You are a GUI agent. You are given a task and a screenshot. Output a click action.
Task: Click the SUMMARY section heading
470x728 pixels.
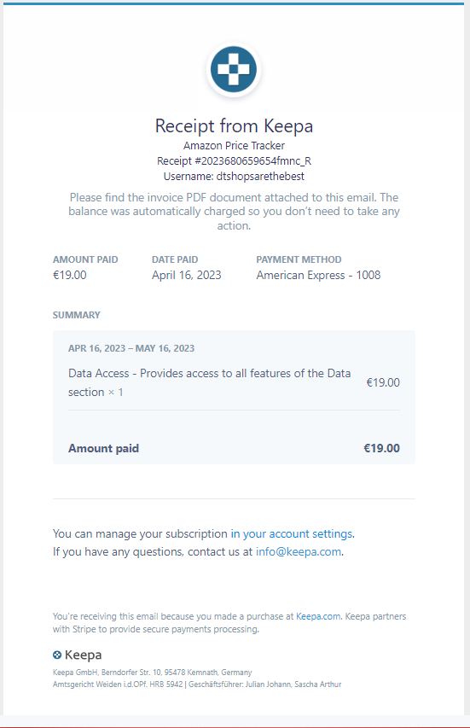[x=77, y=315]
